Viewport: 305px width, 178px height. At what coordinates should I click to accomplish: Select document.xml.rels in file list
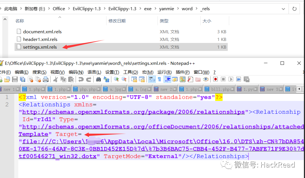coord(42,32)
